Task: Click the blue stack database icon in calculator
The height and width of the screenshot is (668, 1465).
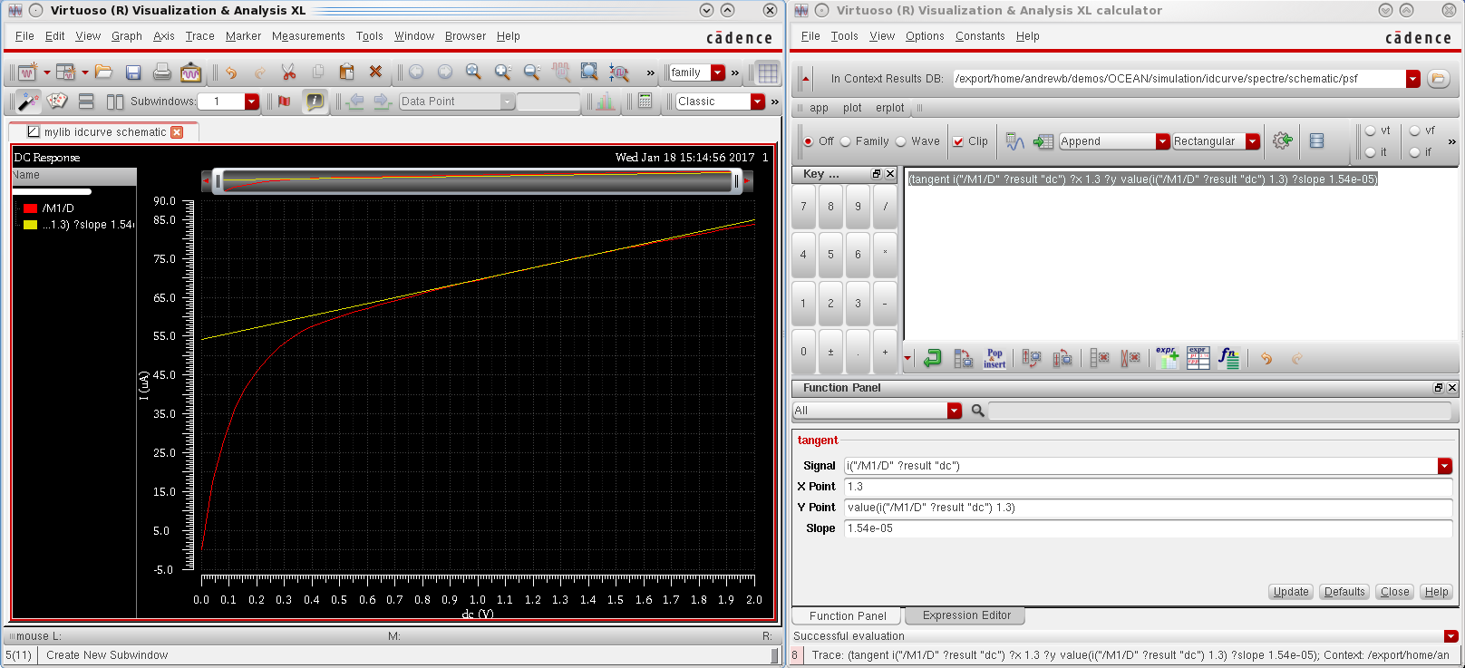Action: (1316, 140)
